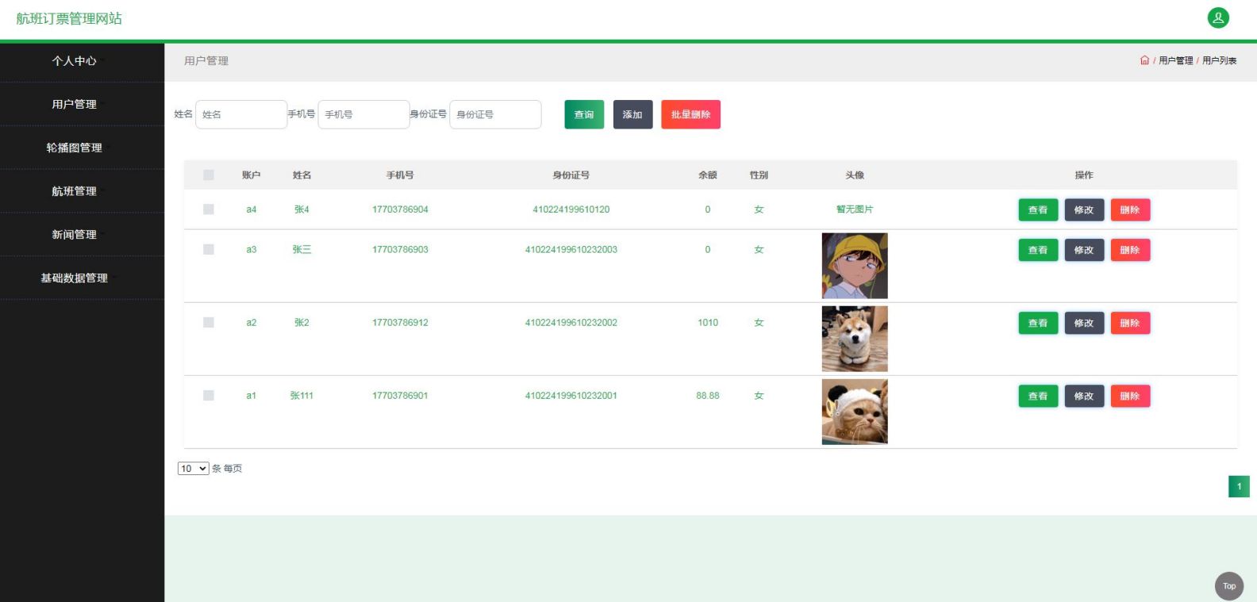
Task: Check the row checkbox for a1
Action: click(x=209, y=395)
